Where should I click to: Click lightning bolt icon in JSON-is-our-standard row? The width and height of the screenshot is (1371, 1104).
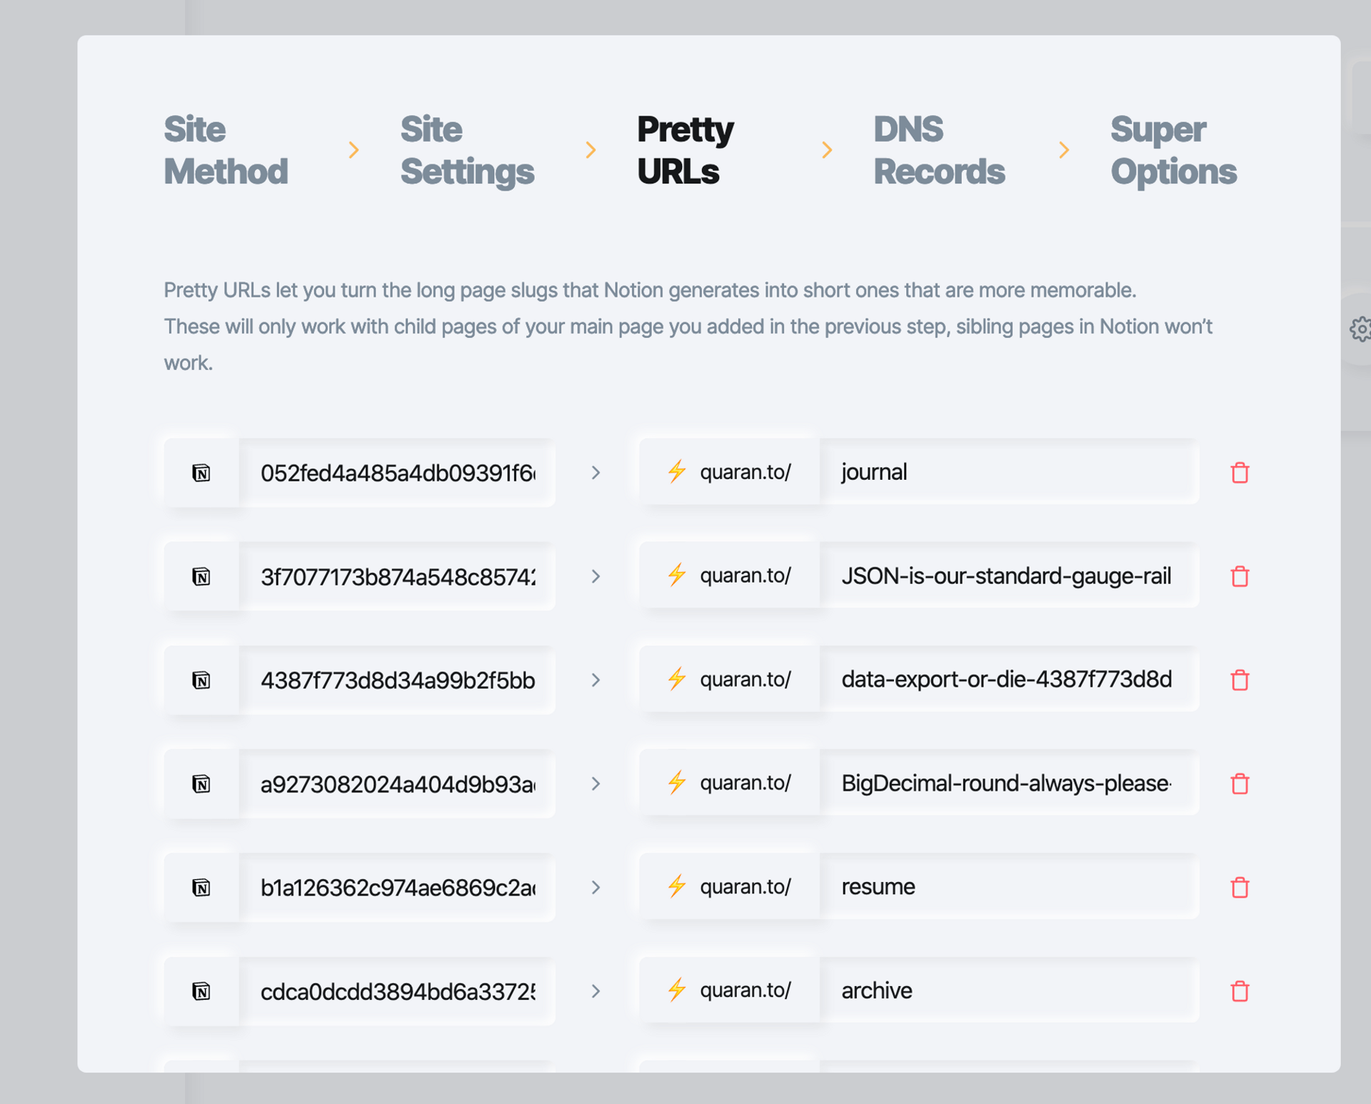[676, 575]
